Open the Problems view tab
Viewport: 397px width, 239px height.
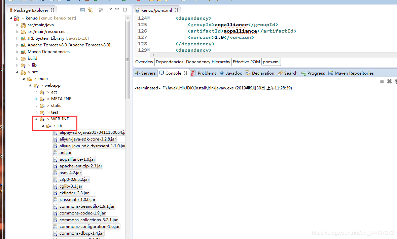(204, 73)
